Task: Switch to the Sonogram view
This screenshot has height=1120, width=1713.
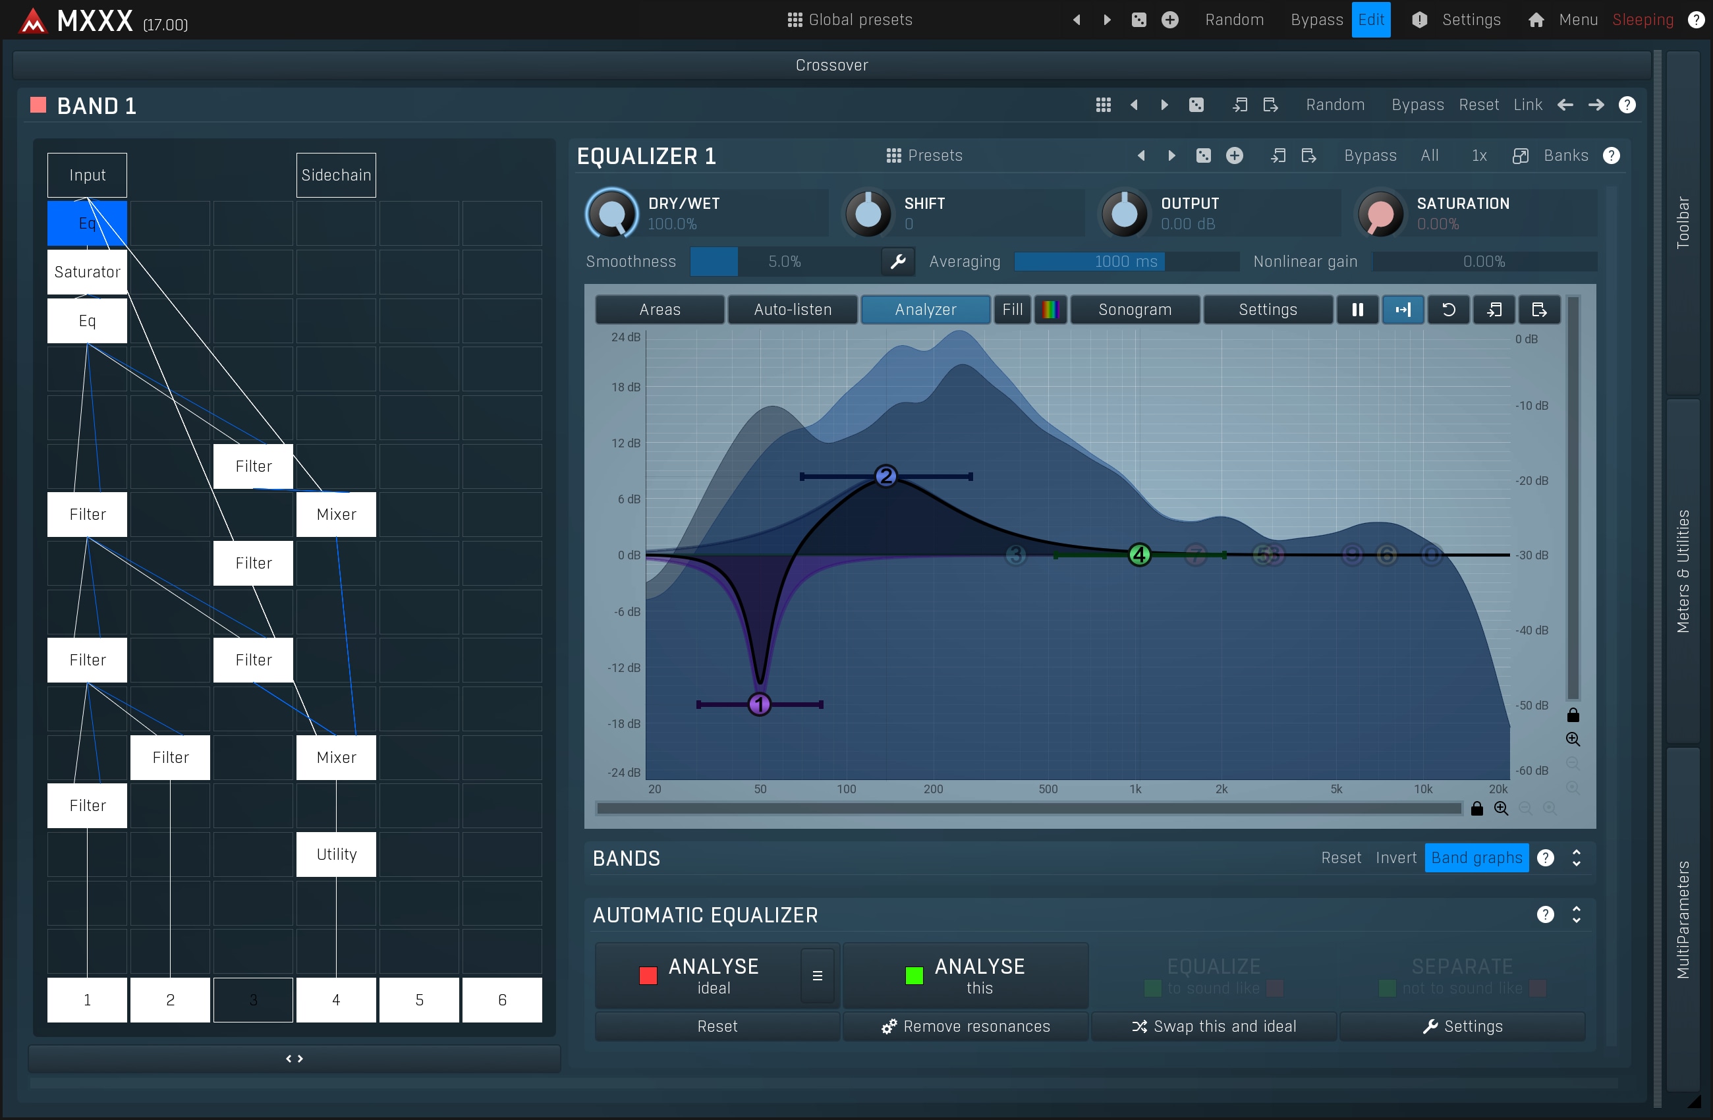Action: click(1135, 310)
